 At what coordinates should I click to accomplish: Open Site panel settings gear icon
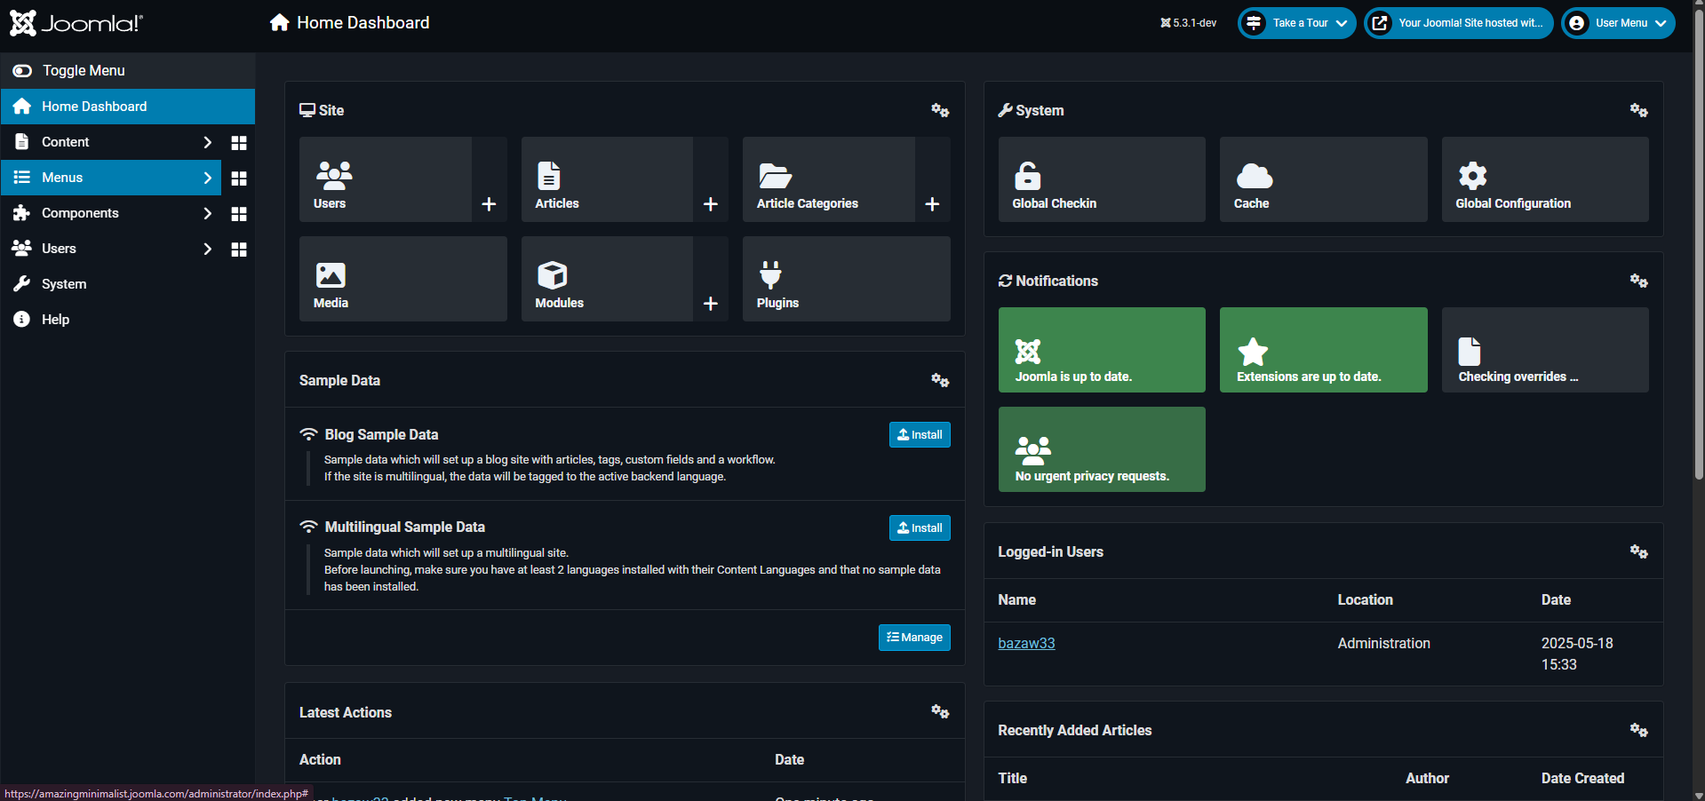tap(940, 110)
